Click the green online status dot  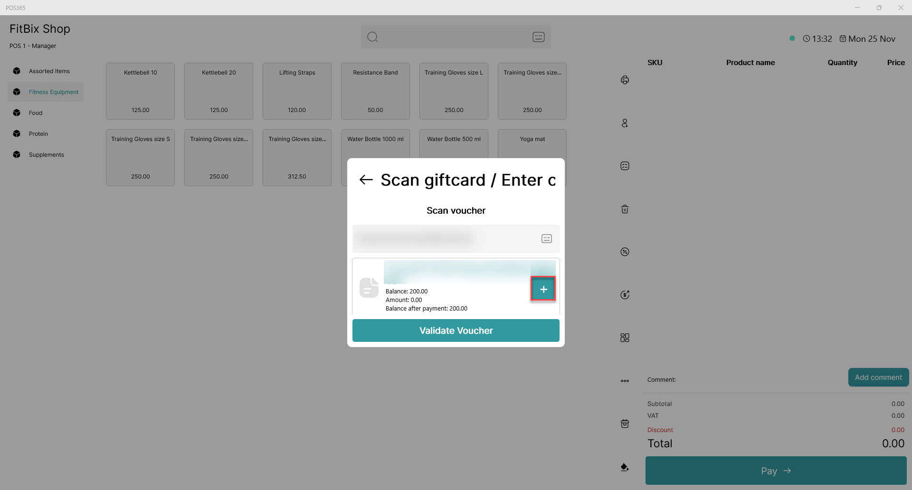click(792, 38)
